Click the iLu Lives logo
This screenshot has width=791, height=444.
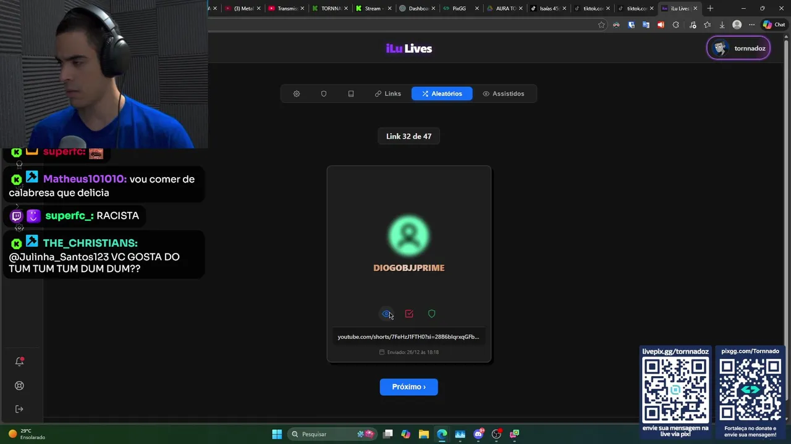(x=409, y=49)
